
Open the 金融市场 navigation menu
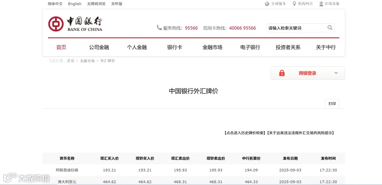click(x=212, y=47)
